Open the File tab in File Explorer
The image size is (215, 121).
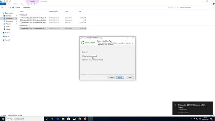[x=3, y=4]
